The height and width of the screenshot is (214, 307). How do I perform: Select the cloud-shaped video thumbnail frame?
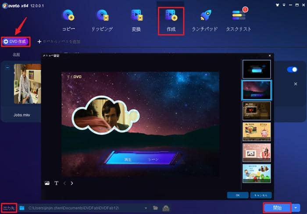106,115
